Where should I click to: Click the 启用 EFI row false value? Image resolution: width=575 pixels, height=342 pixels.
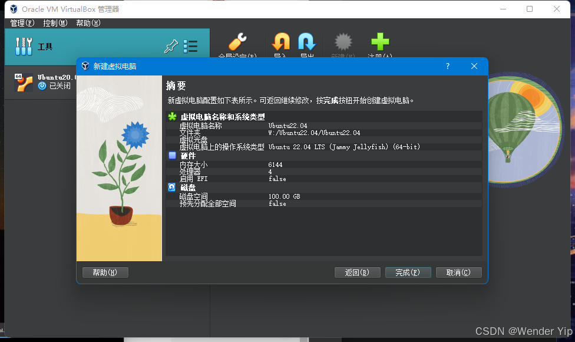(277, 179)
